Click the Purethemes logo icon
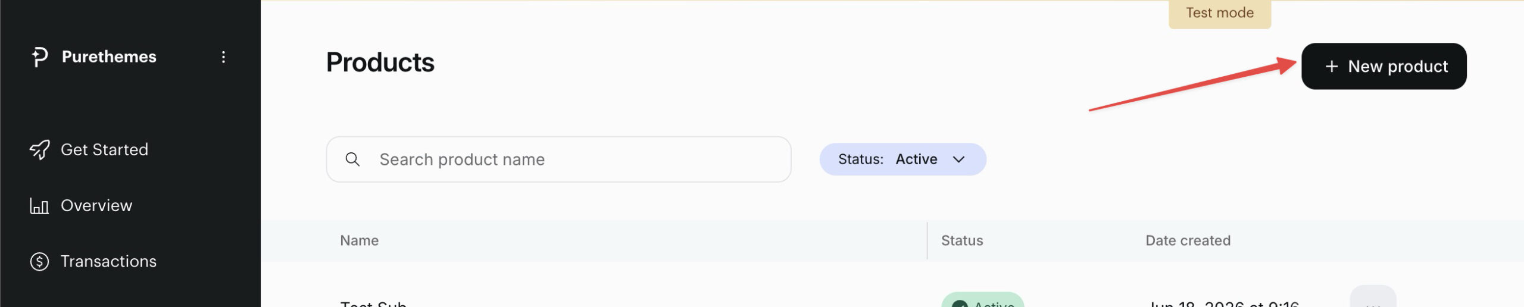The height and width of the screenshot is (307, 1524). click(x=39, y=57)
